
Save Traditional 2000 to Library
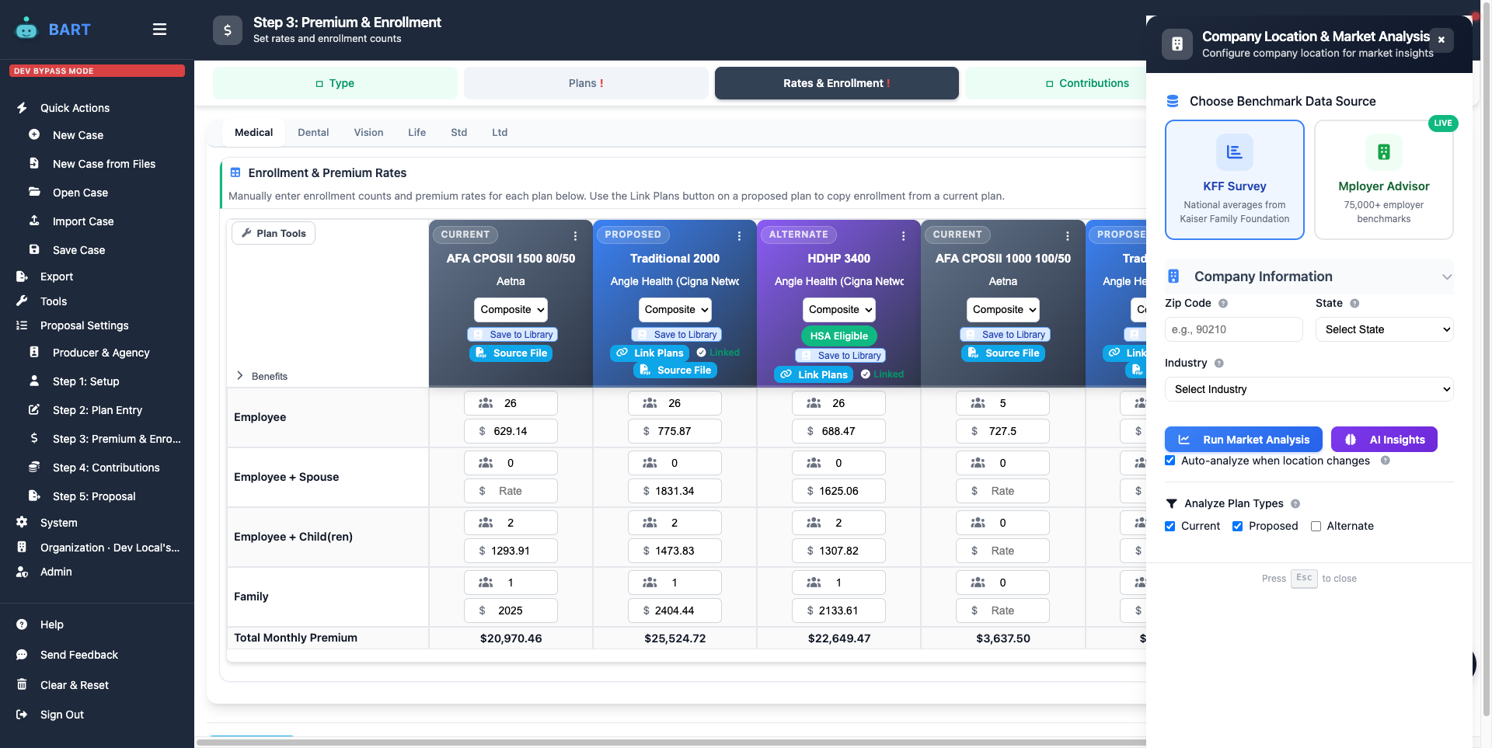coord(676,334)
